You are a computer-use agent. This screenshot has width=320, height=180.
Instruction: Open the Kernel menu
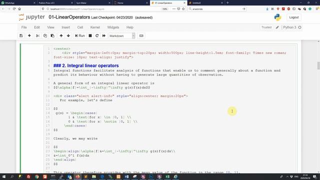click(95, 27)
